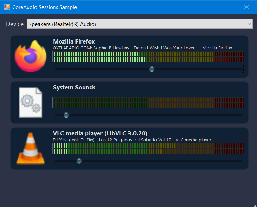Click the window resize grip in the bottom corner
This screenshot has width=257, height=207.
tap(255, 205)
